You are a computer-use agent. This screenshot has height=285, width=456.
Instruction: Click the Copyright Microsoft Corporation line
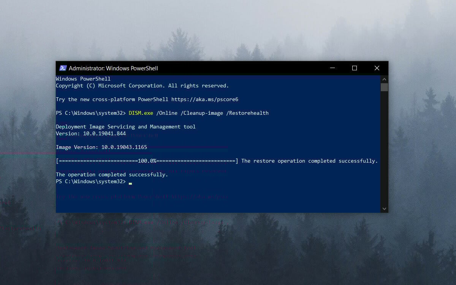click(142, 86)
